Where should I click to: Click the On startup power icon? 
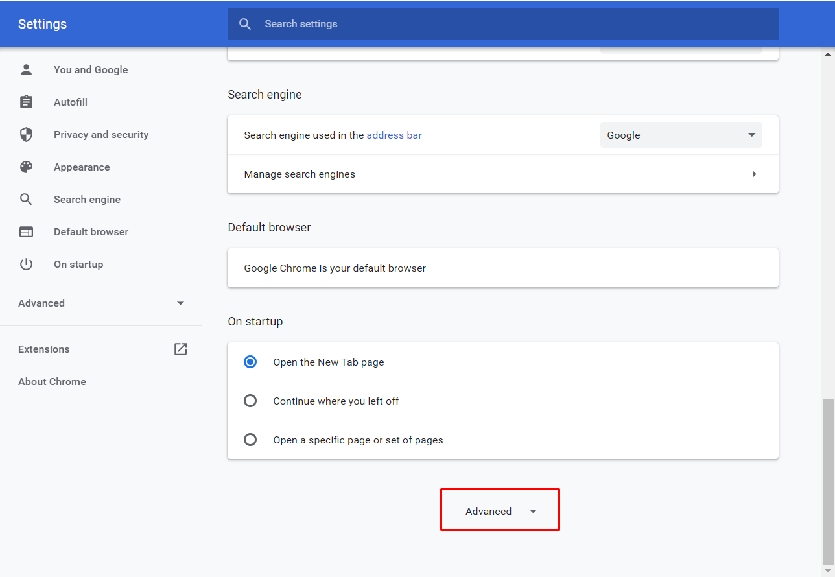pyautogui.click(x=26, y=264)
